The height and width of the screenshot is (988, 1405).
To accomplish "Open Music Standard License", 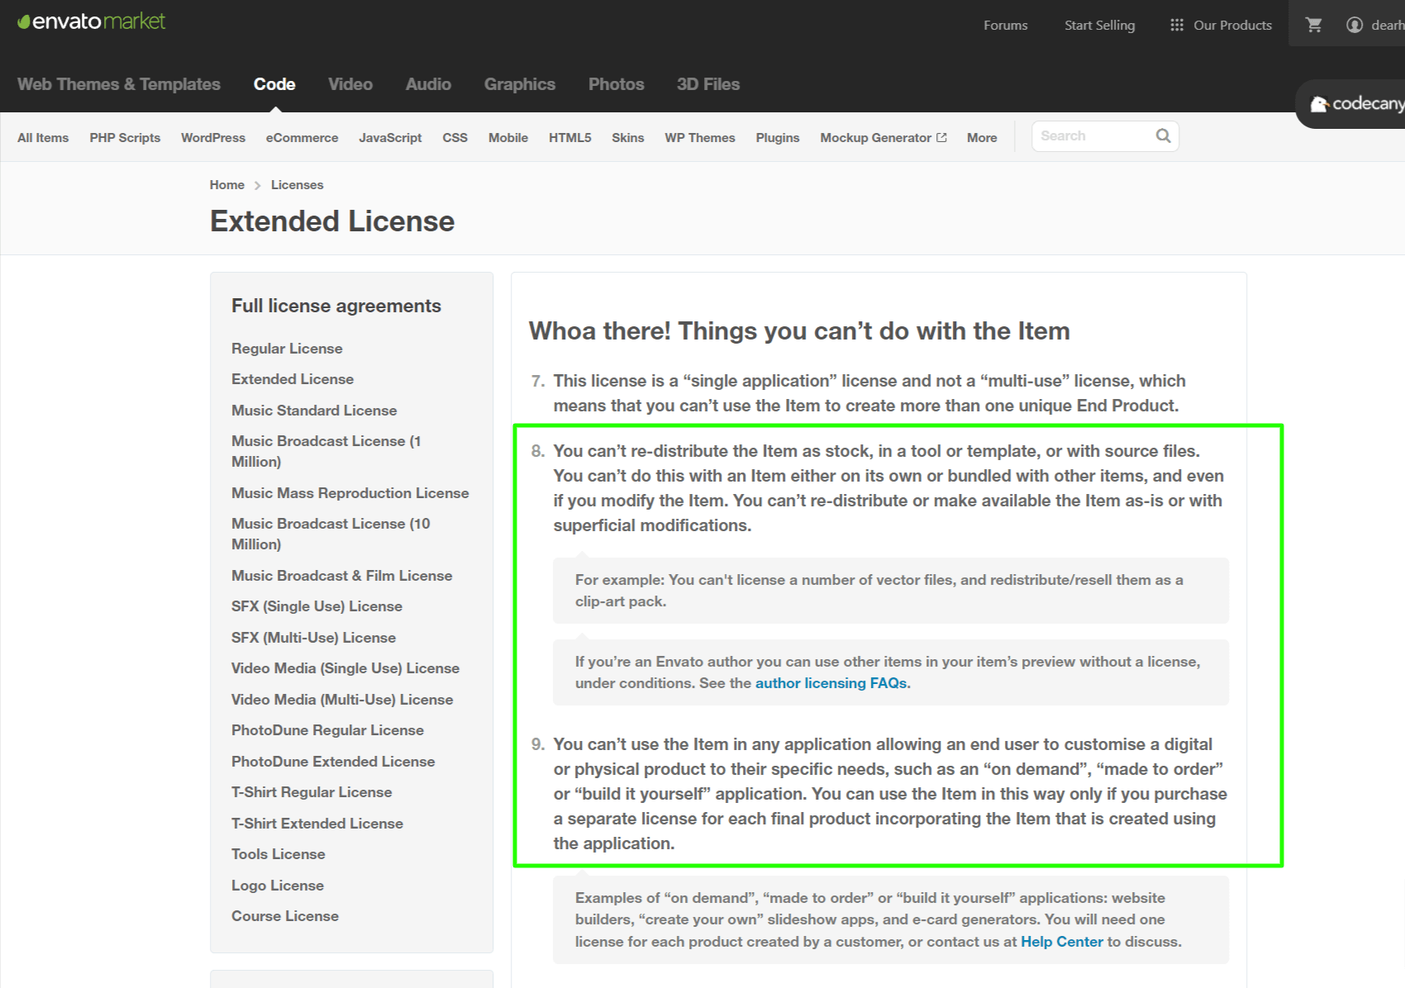I will 314,411.
